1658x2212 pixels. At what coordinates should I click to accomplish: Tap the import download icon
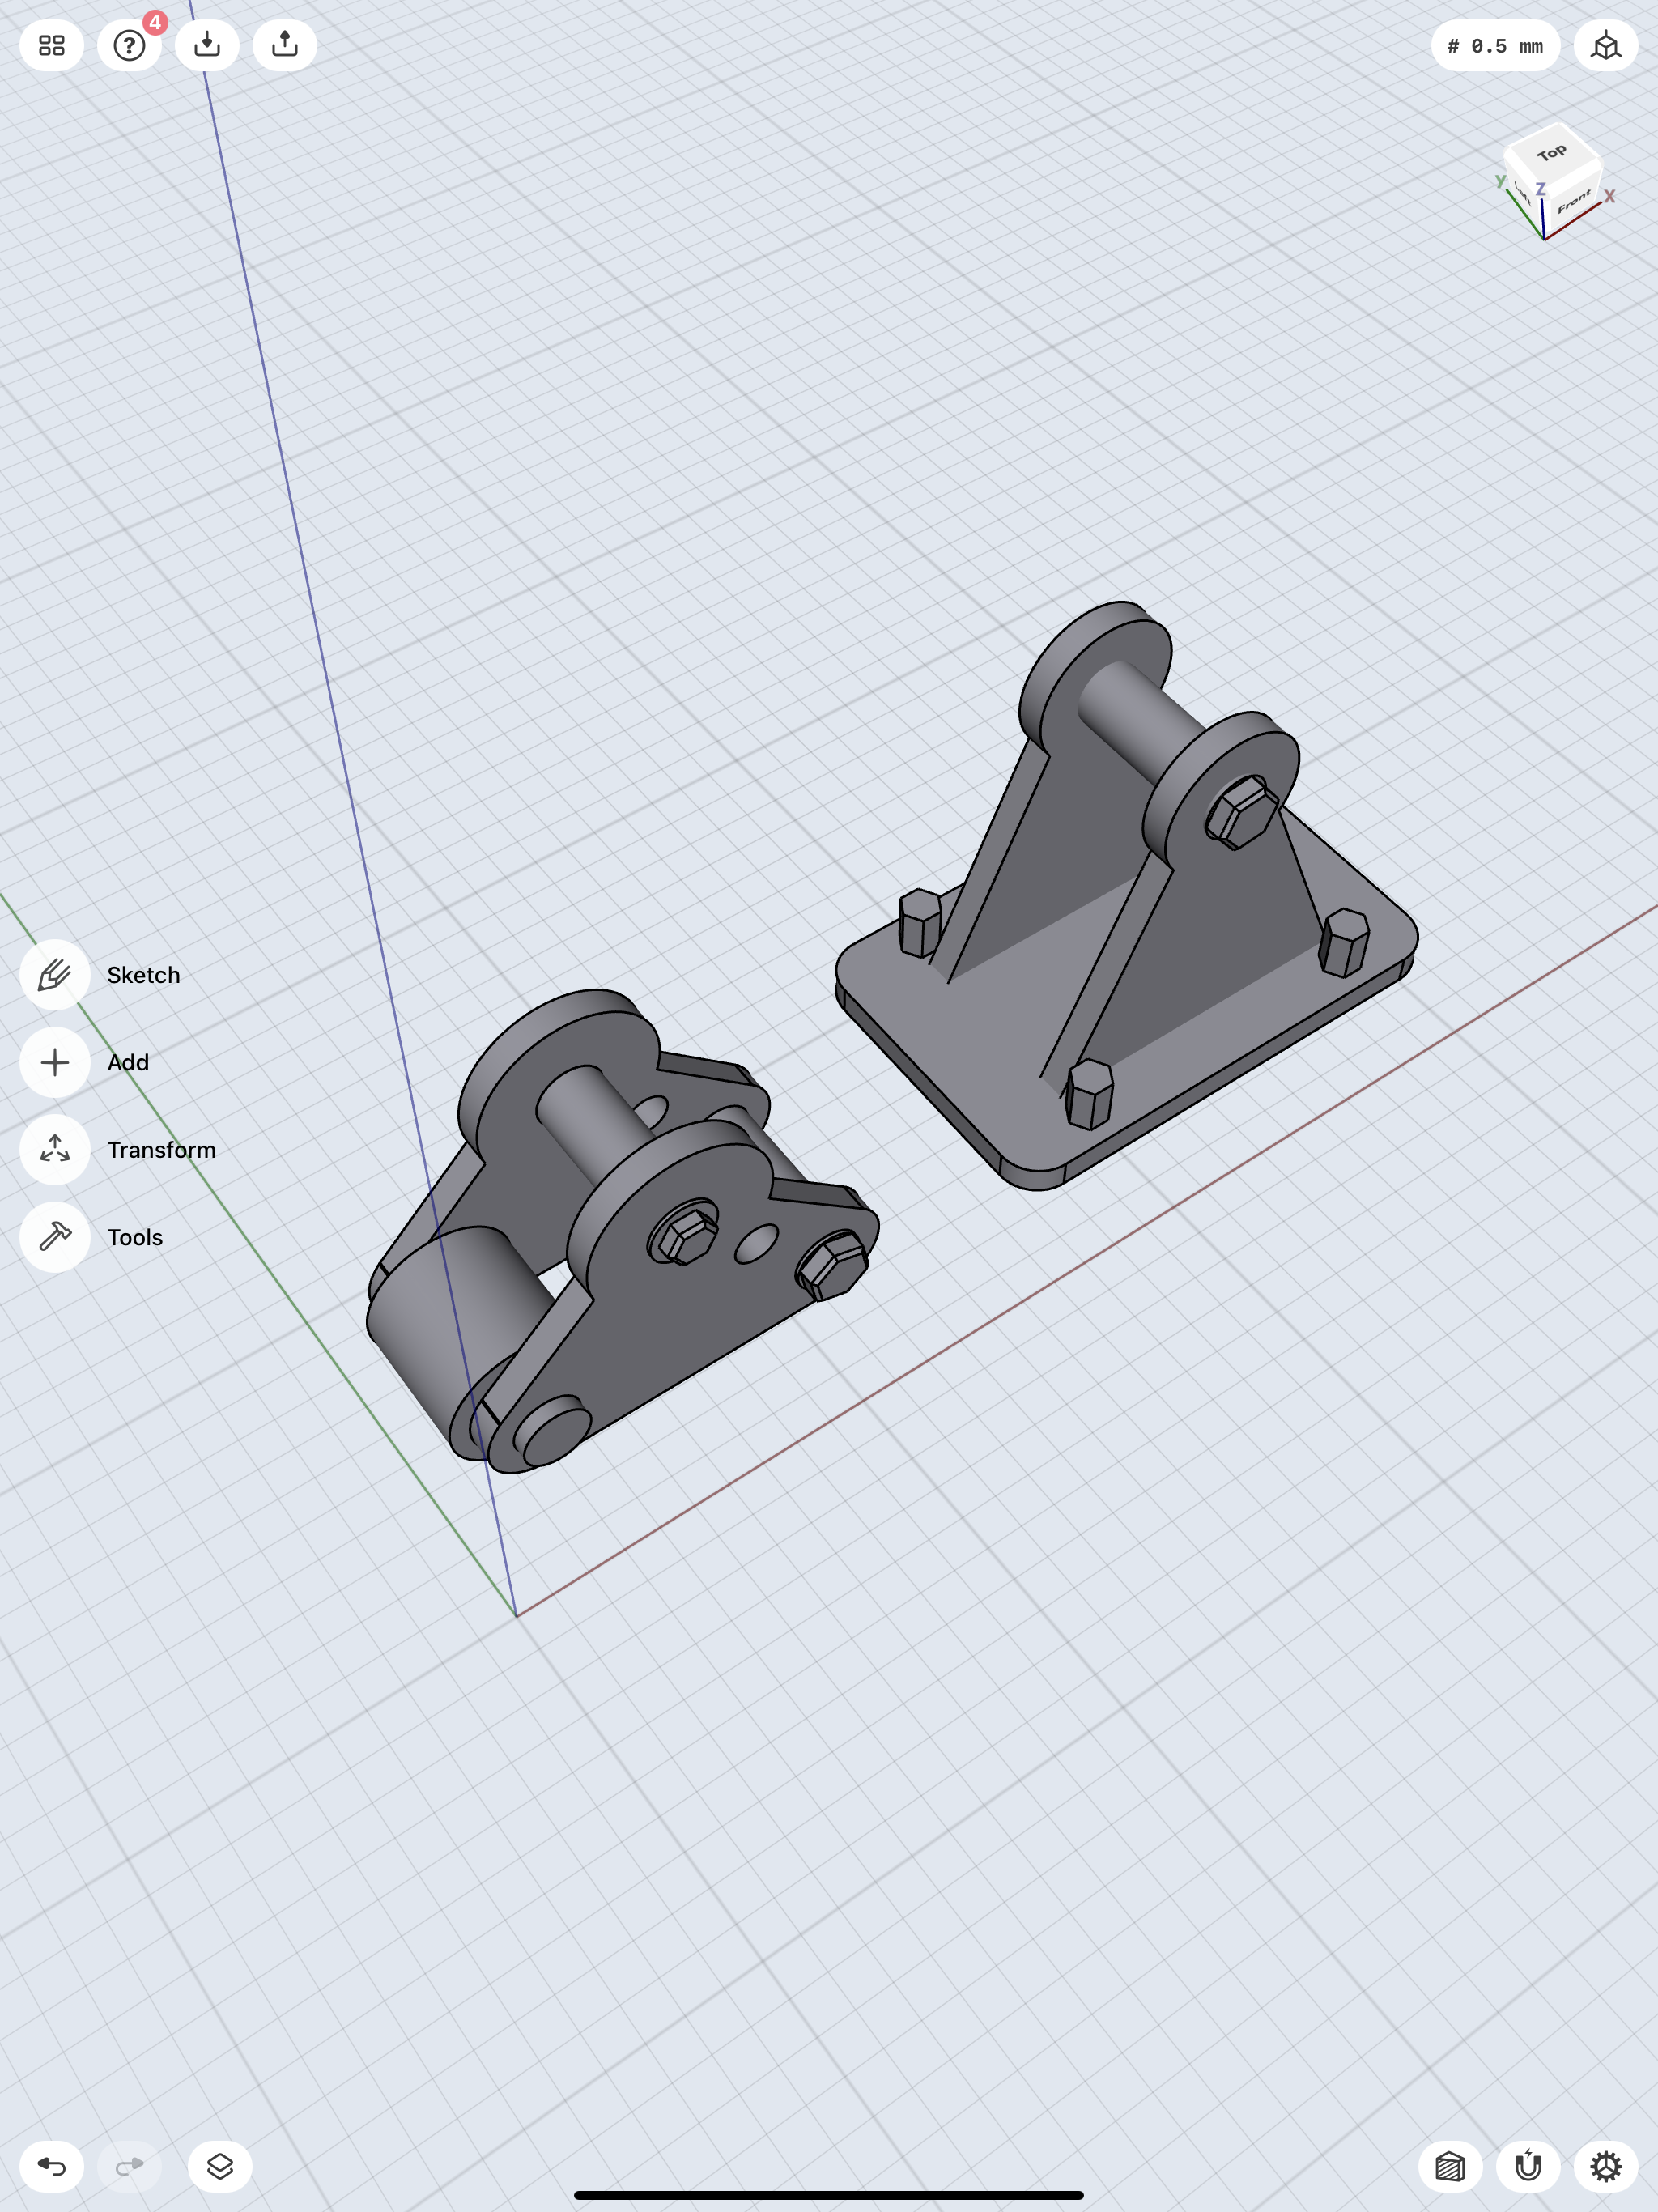[x=207, y=45]
